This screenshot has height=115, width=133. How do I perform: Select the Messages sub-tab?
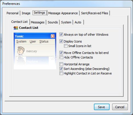pos(38,22)
